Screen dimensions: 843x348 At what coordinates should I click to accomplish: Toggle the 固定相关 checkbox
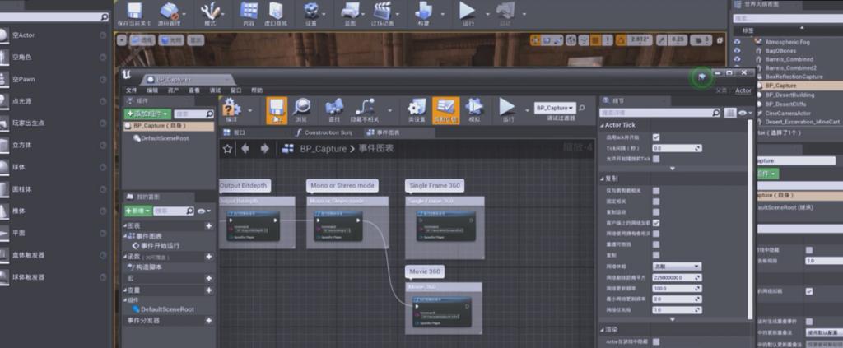click(656, 202)
